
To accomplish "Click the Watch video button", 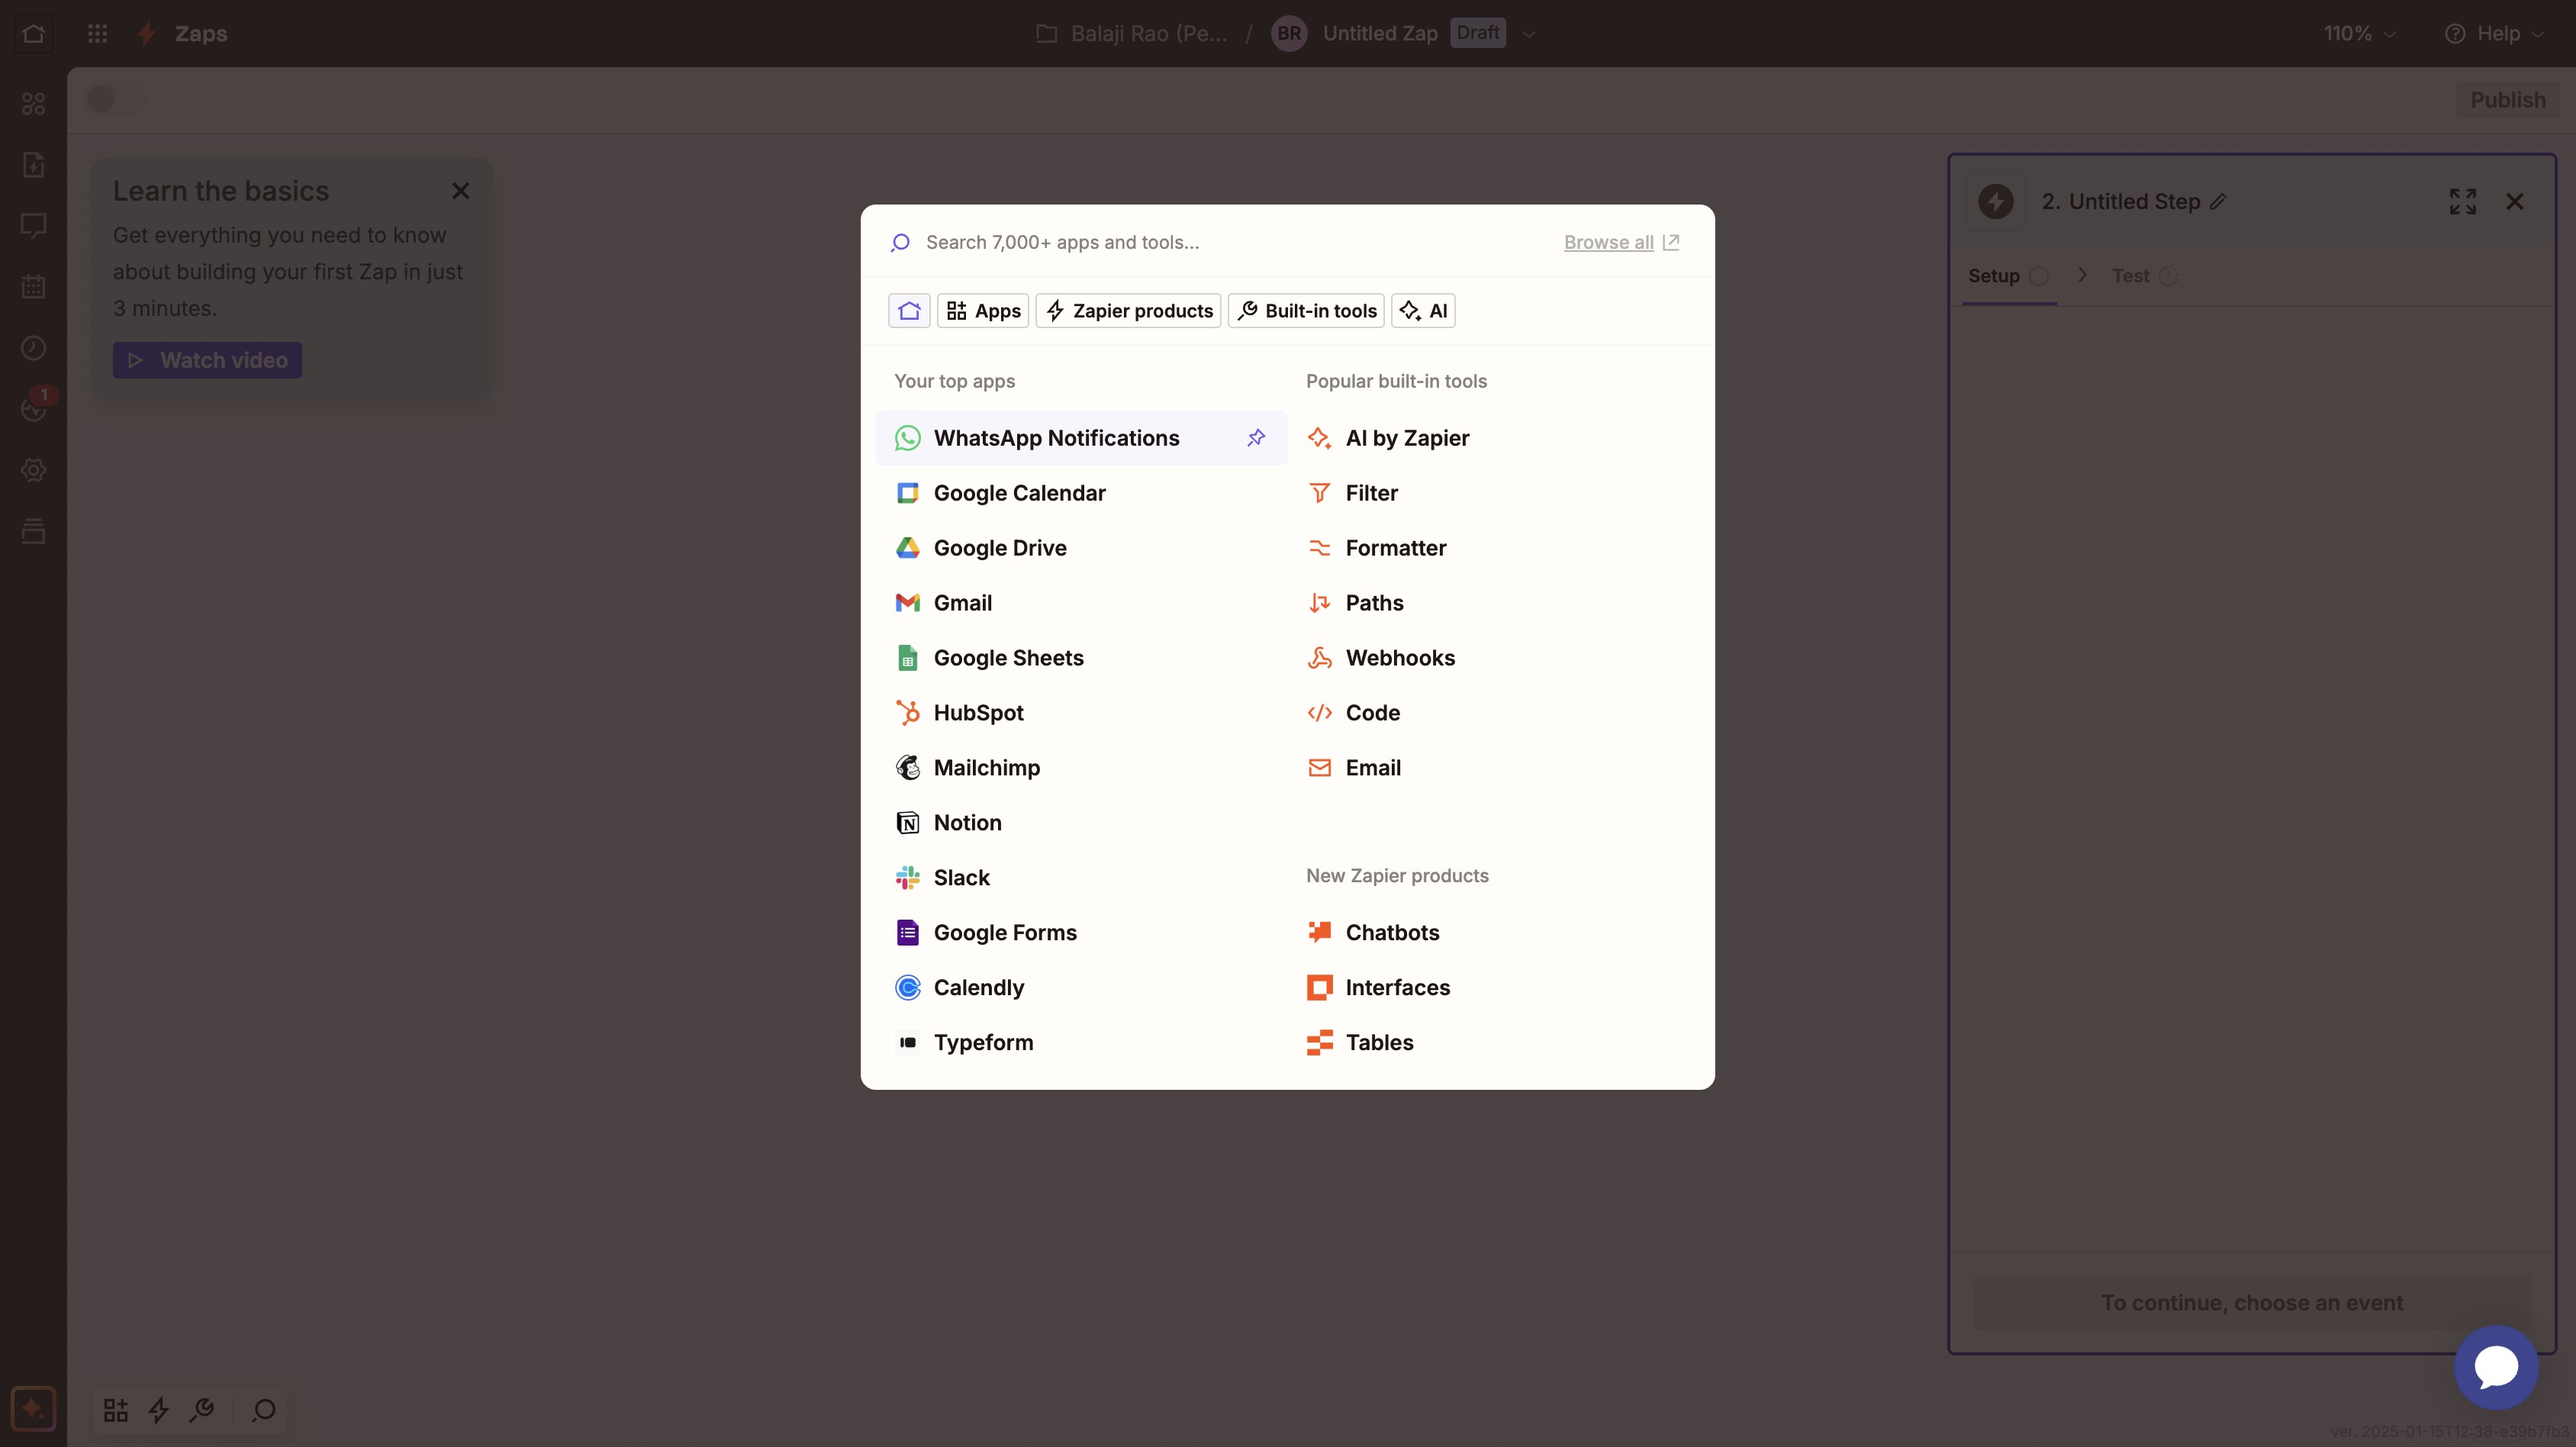I will (x=207, y=360).
